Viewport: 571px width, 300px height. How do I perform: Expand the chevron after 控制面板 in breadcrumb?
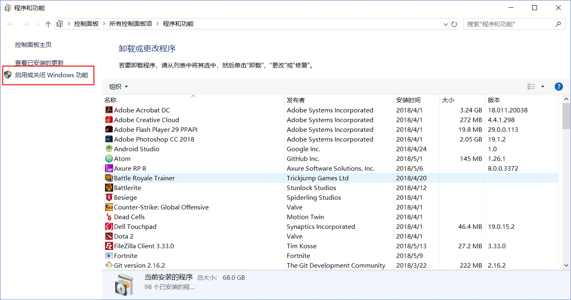[104, 24]
